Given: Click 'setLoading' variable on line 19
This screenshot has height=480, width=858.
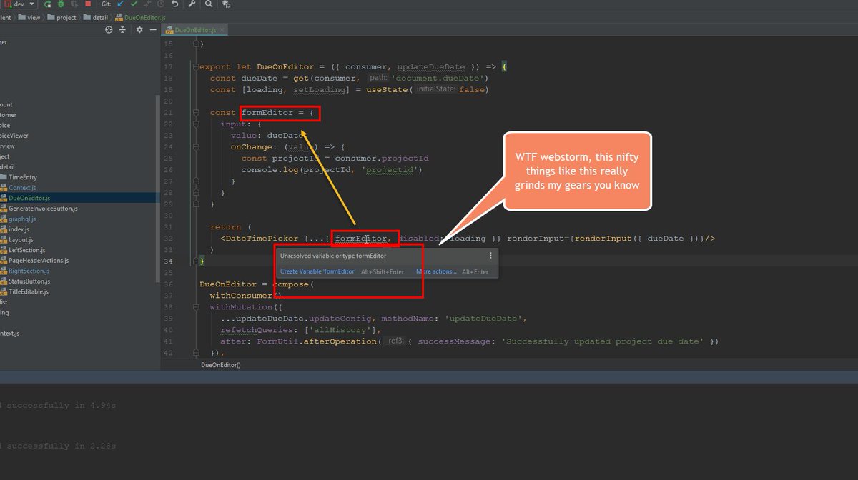Looking at the screenshot, I should coord(319,90).
